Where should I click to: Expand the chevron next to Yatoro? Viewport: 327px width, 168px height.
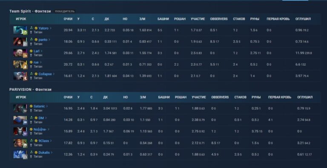[51, 28]
